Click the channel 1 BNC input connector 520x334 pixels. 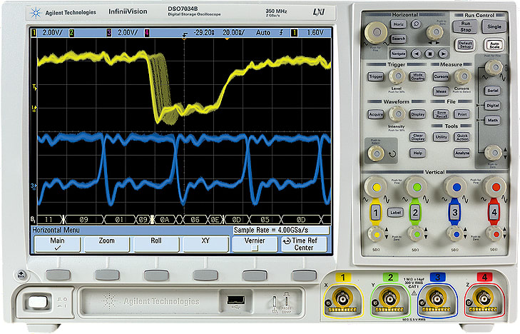342,300
